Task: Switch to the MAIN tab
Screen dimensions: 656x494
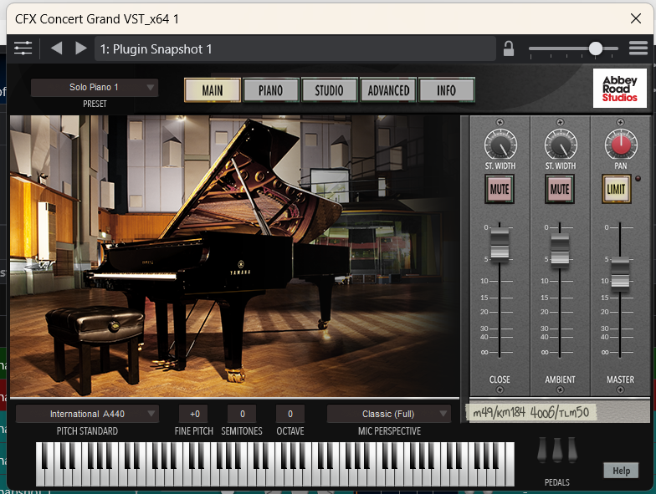Action: tap(213, 90)
